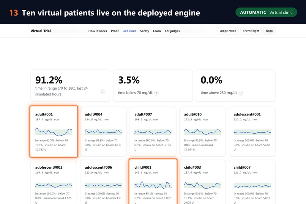The height and width of the screenshot is (204, 306).
Task: Click the In range 62.5% stats text
Action: [52, 145]
